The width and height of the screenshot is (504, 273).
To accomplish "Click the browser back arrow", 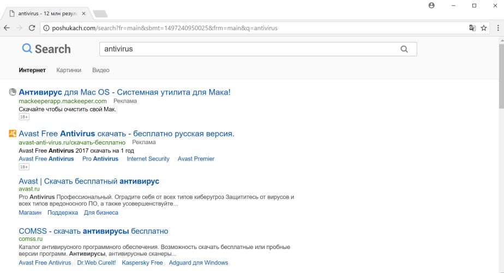I will click(x=7, y=28).
